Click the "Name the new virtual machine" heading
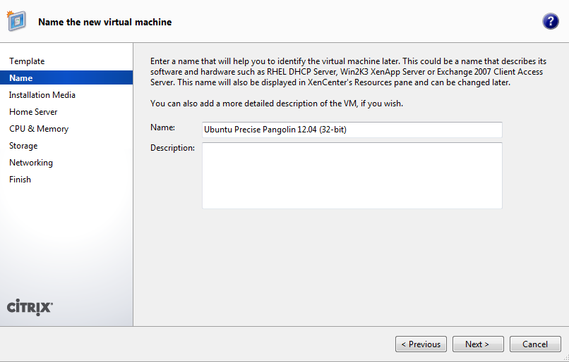This screenshot has height=362, width=569. 104,22
